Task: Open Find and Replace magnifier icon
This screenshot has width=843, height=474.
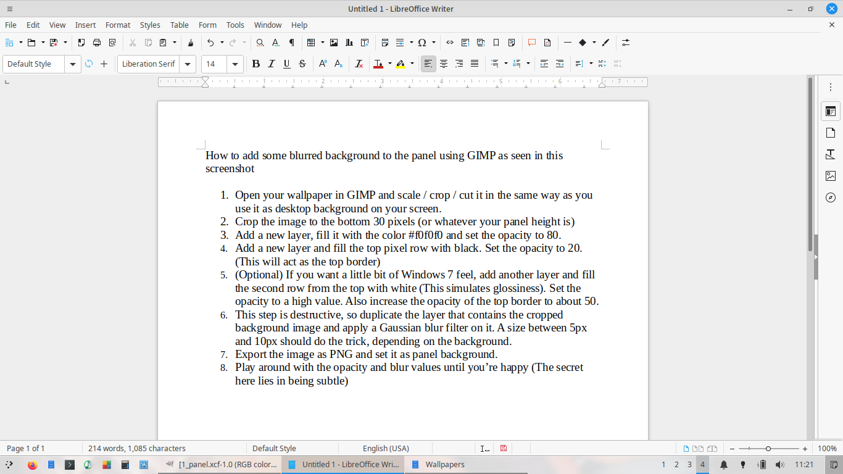Action: 260,43
